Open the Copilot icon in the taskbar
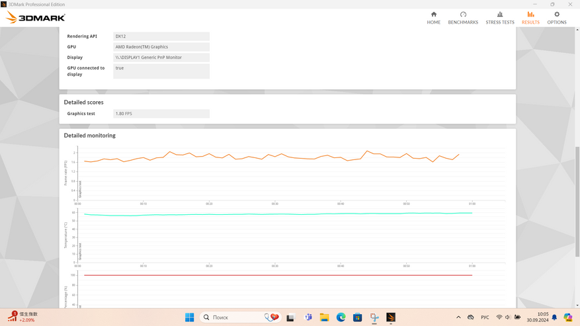This screenshot has height=326, width=580. click(568, 317)
